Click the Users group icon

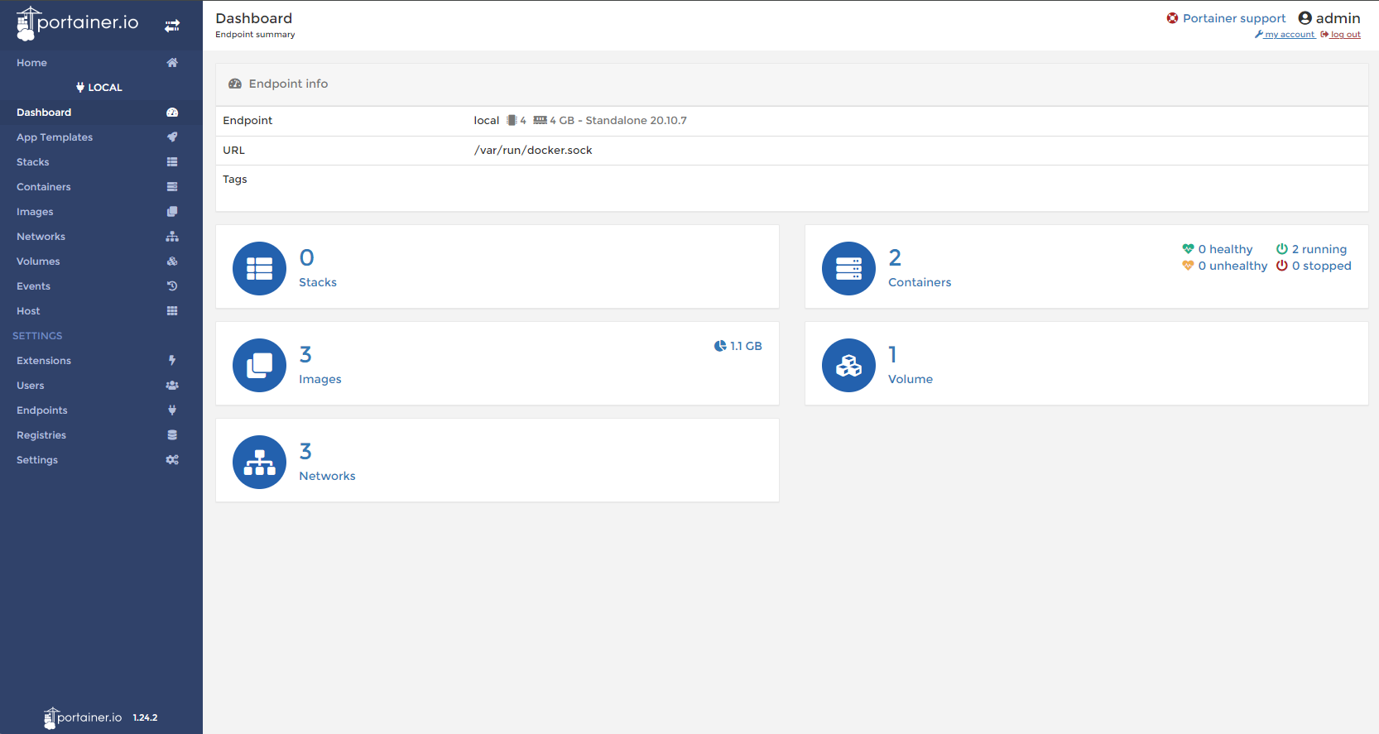coord(172,386)
